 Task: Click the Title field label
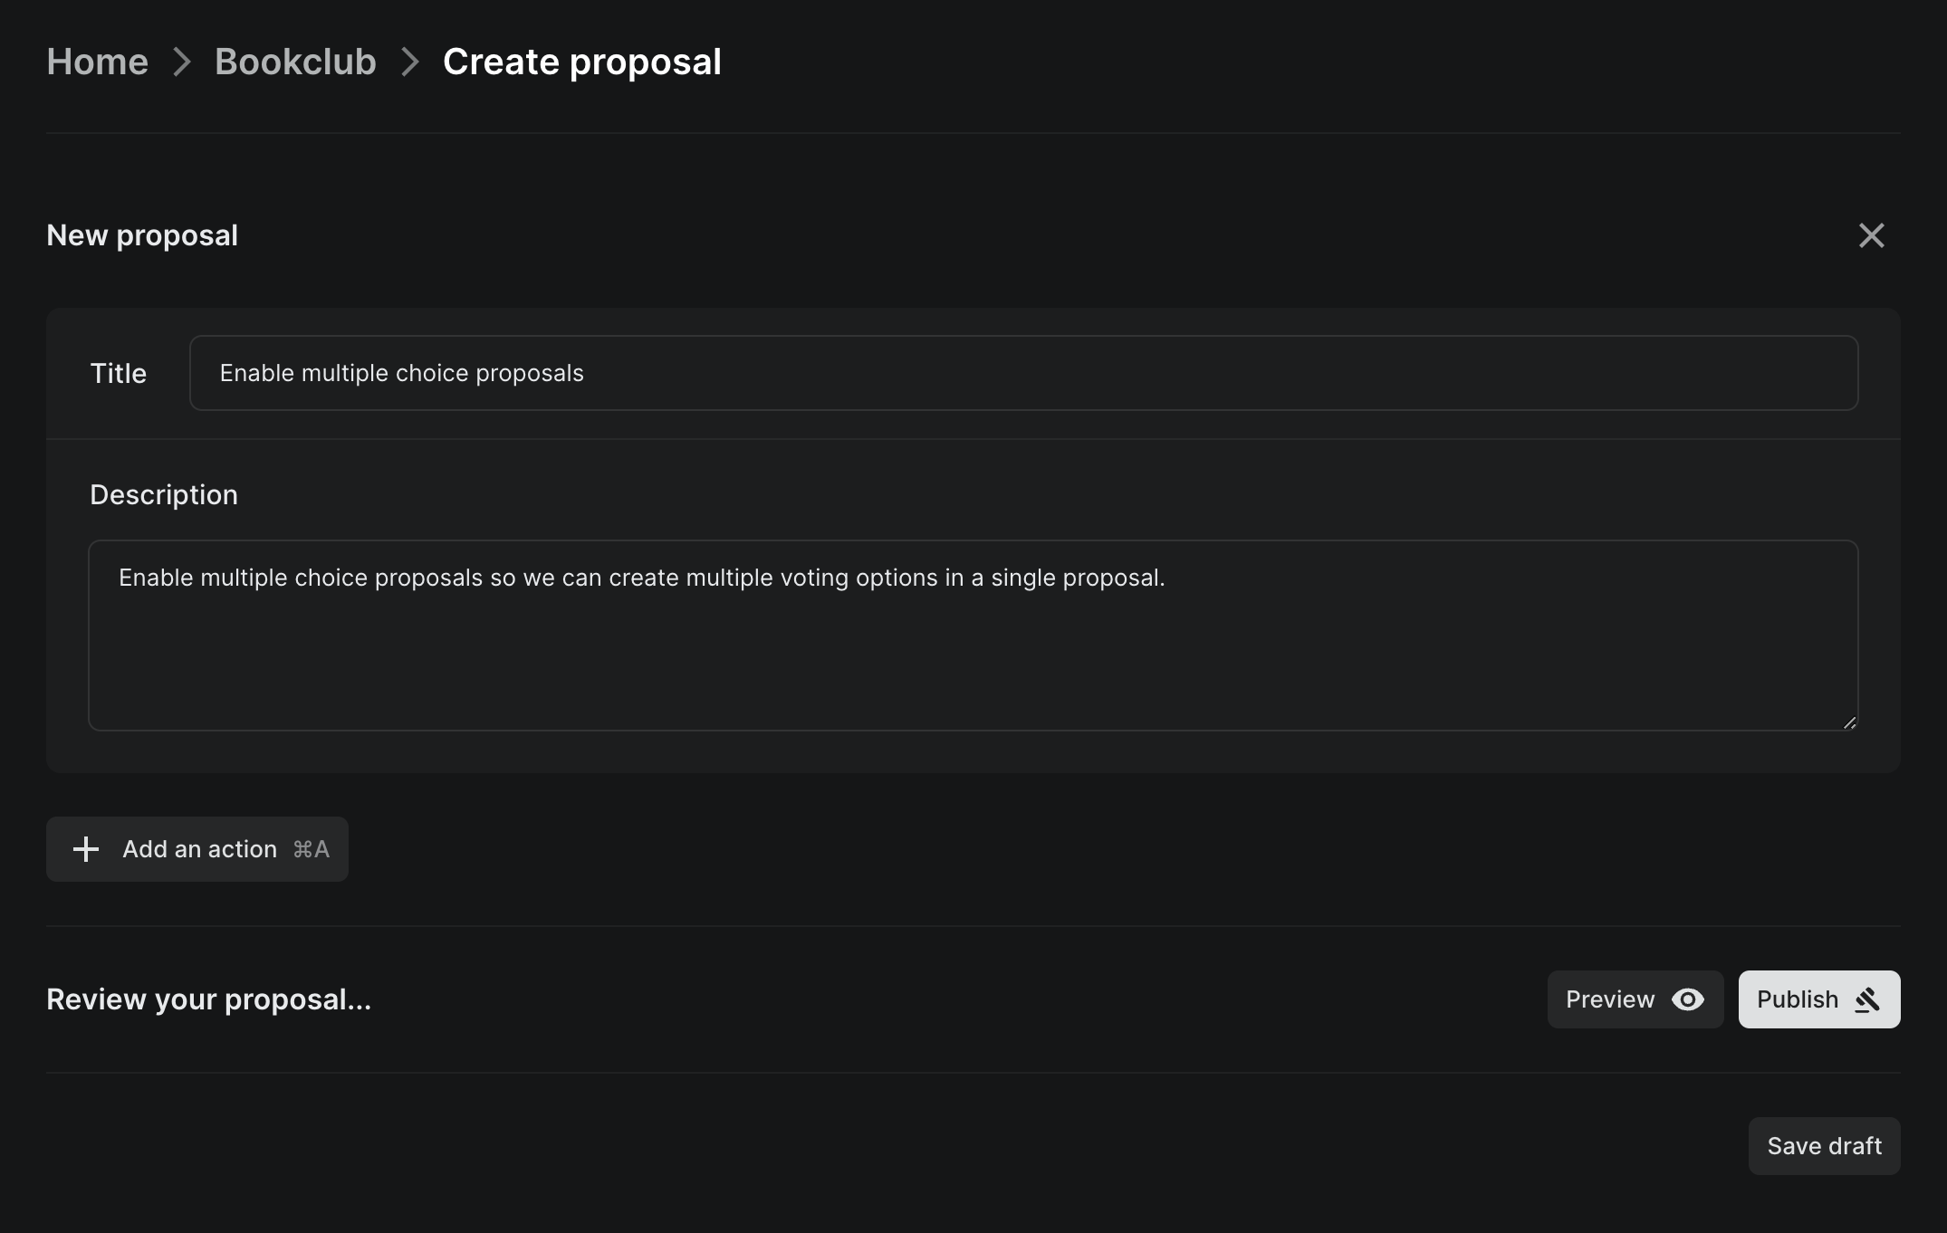pos(118,373)
